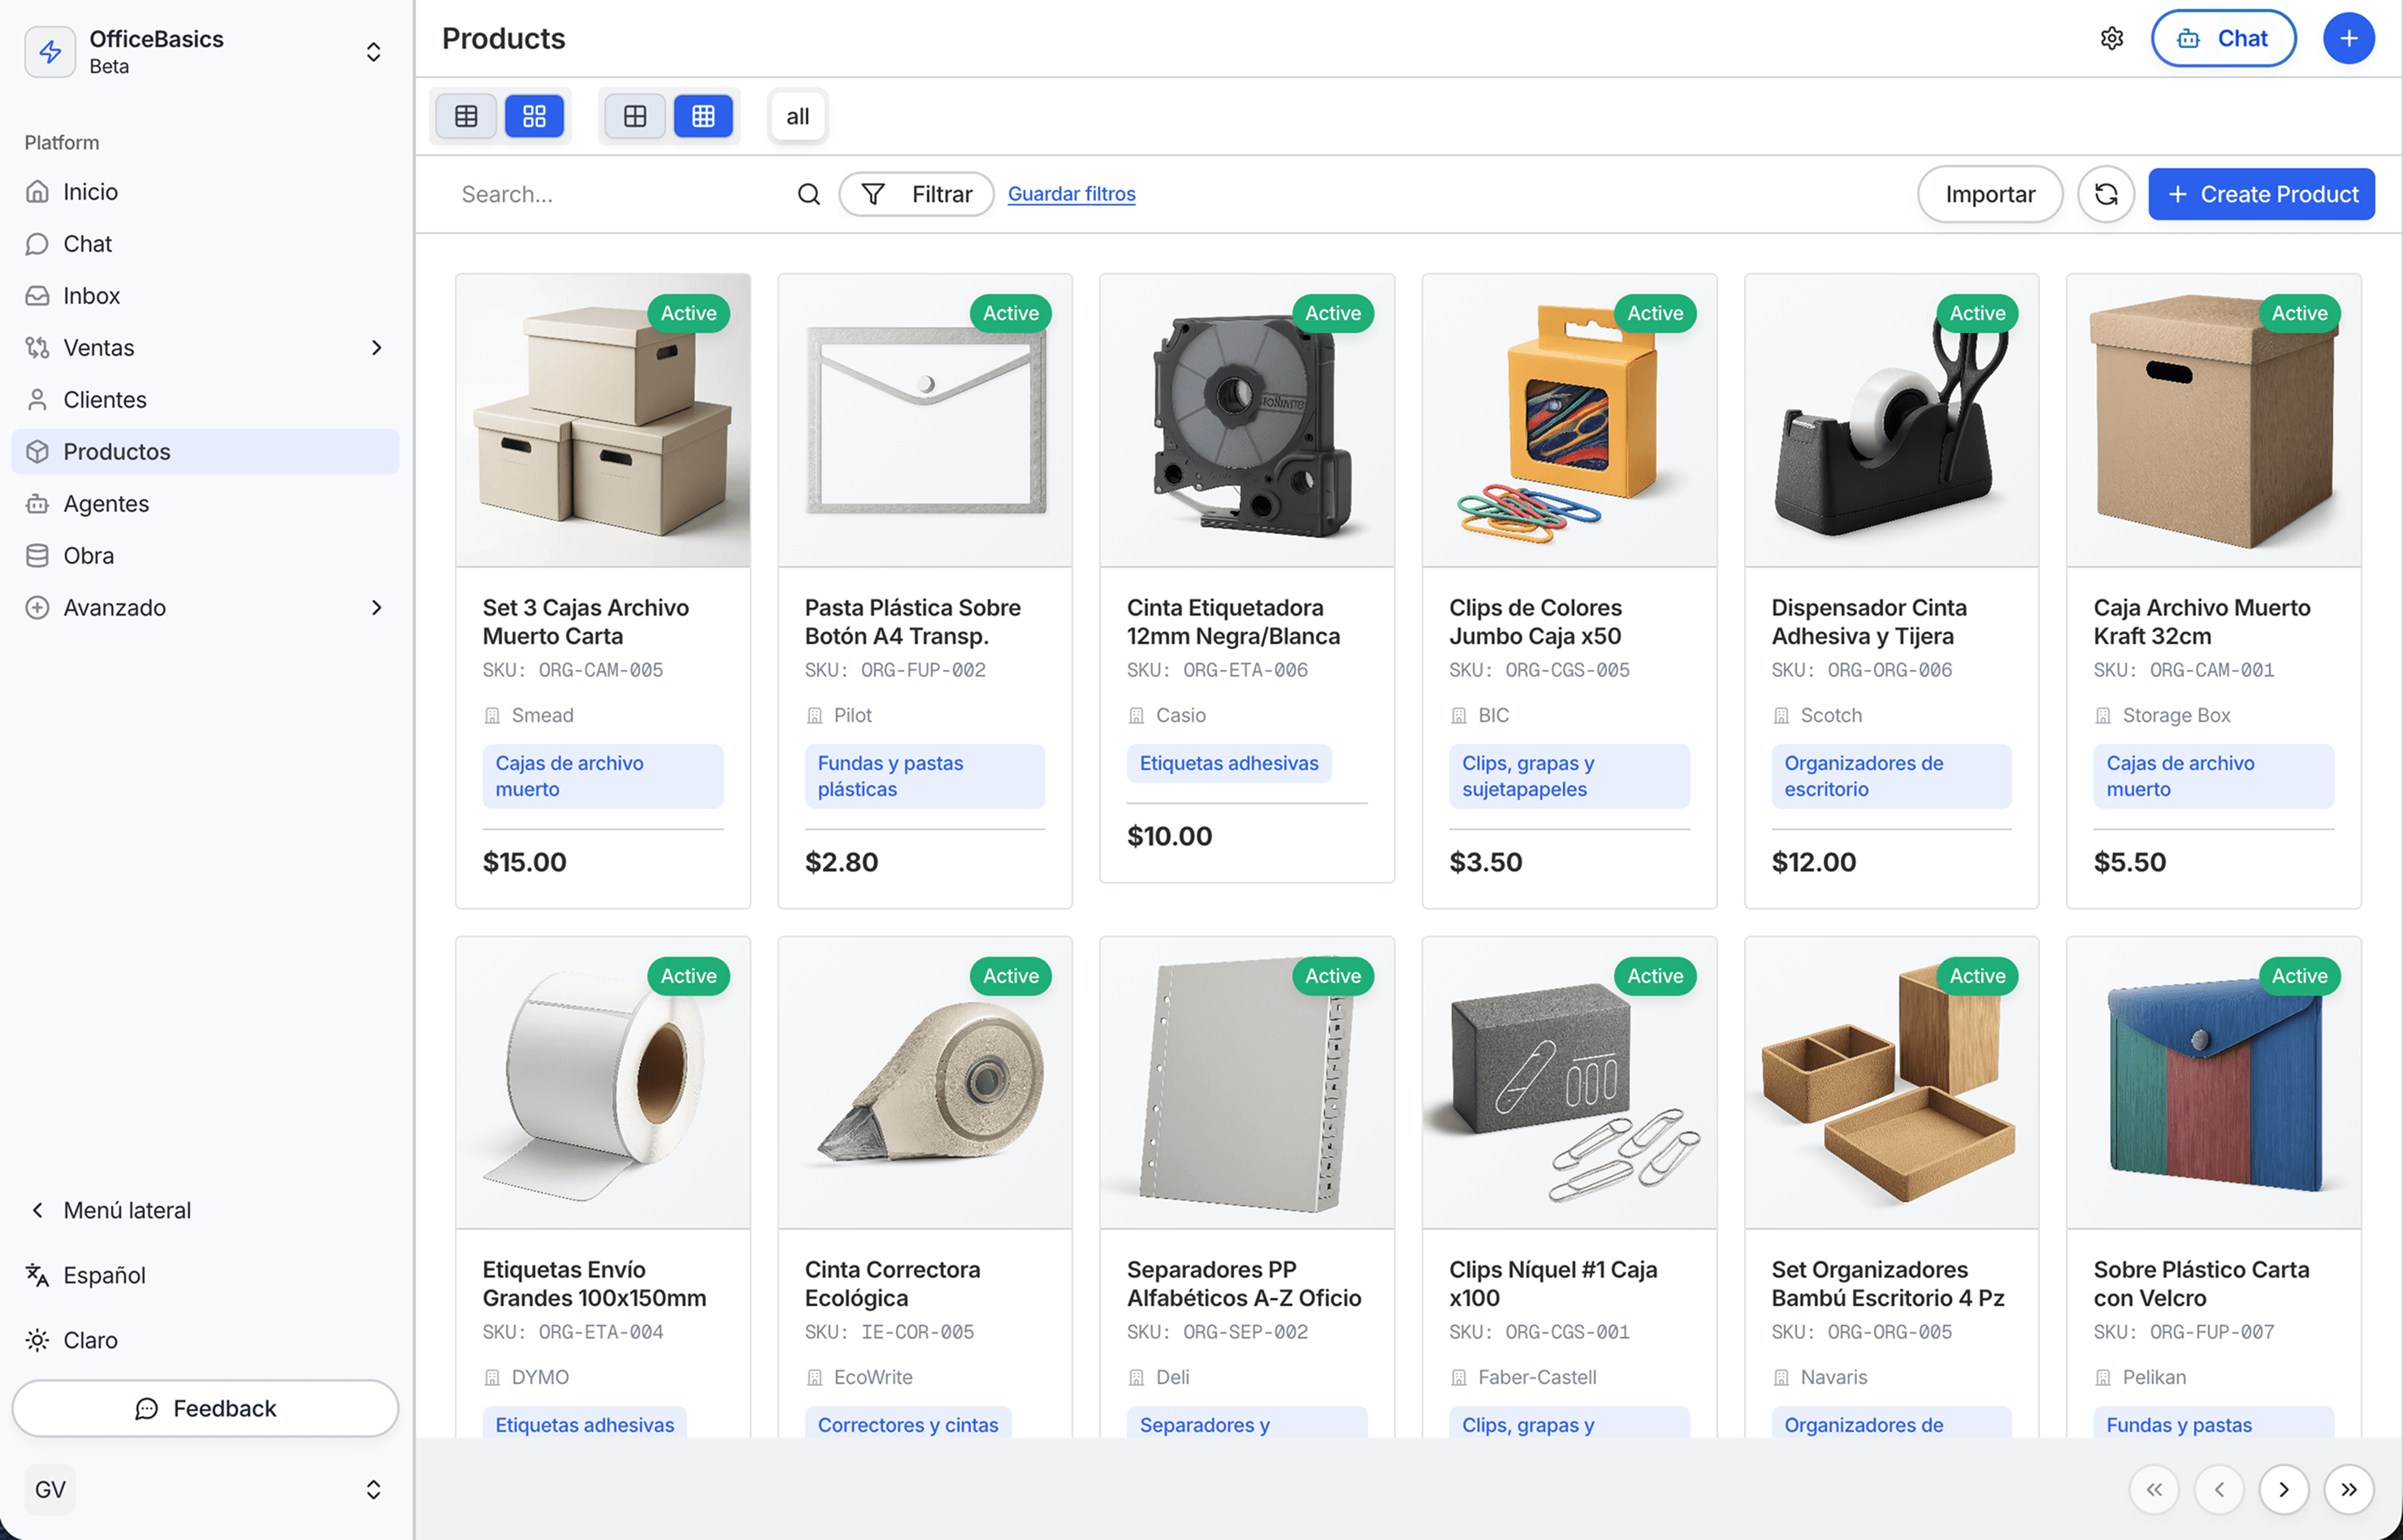Click the refresh icon next to Importar

(x=2106, y=194)
